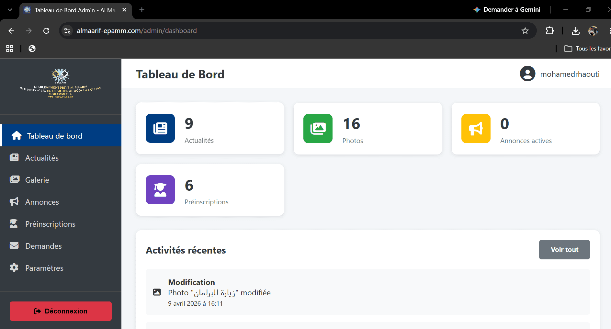Open Tableau de bord in sidebar
611x329 pixels.
coord(61,136)
